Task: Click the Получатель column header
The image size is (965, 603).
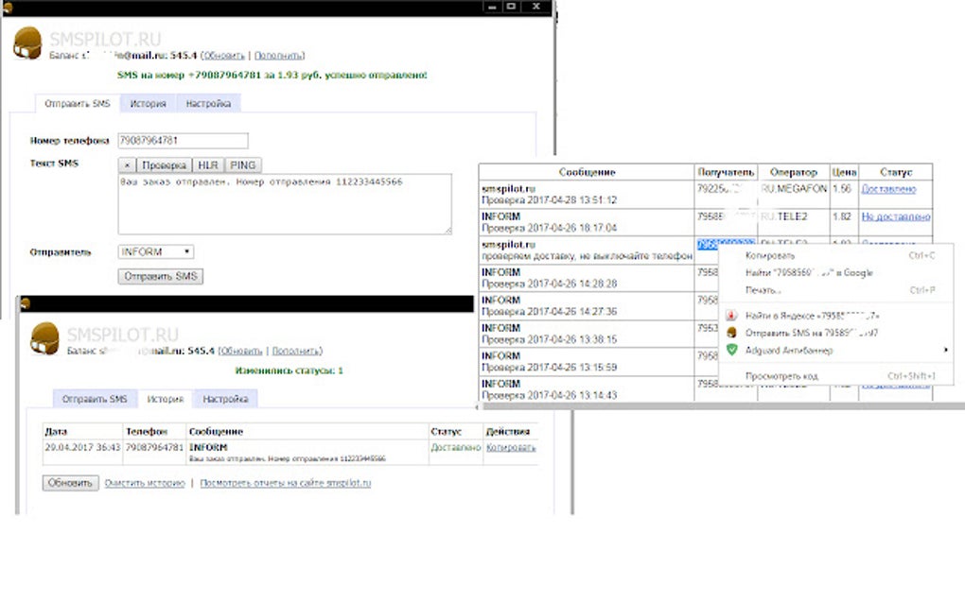Action: 726,172
